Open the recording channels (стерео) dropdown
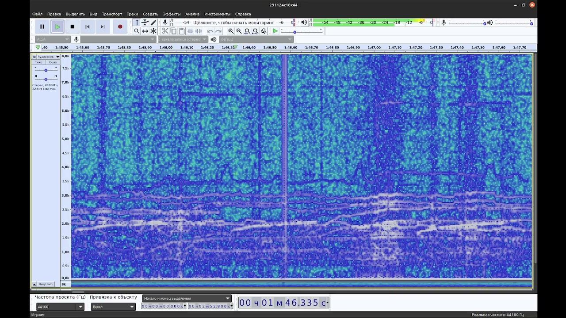 (x=183, y=39)
